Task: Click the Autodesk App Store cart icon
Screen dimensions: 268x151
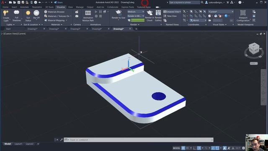Action: click(228, 3)
